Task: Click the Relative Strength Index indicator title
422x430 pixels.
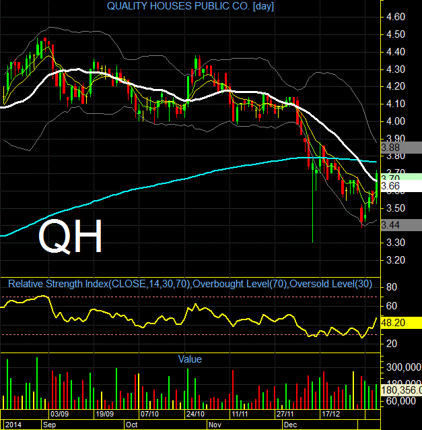Action: (190, 284)
